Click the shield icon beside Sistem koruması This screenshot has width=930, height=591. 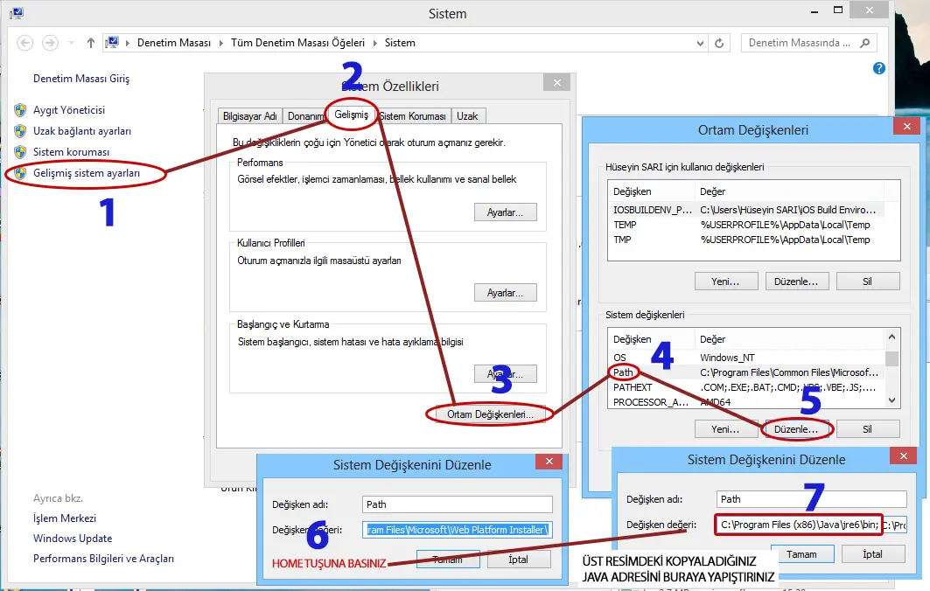20,152
